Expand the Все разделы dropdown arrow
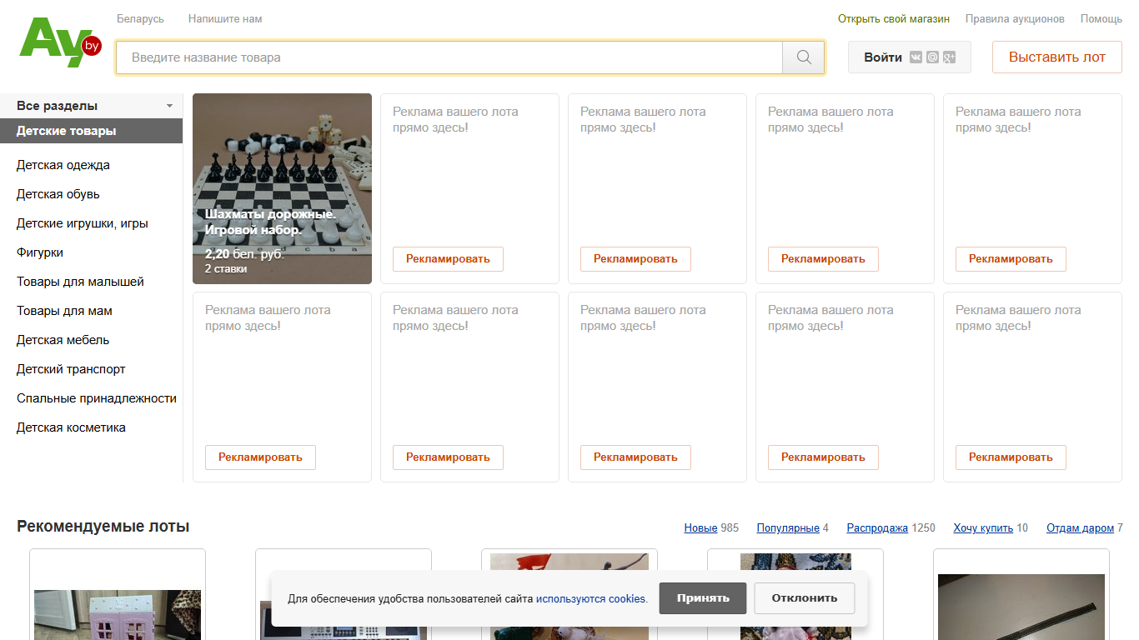Viewport: 1139px width, 640px height. [x=169, y=106]
